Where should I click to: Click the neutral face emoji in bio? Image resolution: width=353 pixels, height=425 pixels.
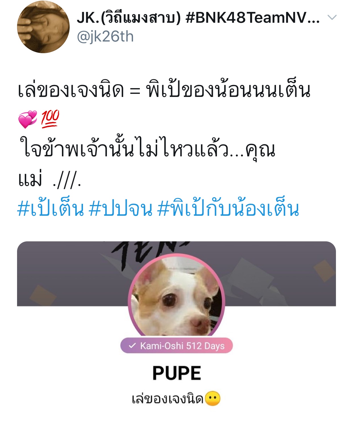pos(213,399)
